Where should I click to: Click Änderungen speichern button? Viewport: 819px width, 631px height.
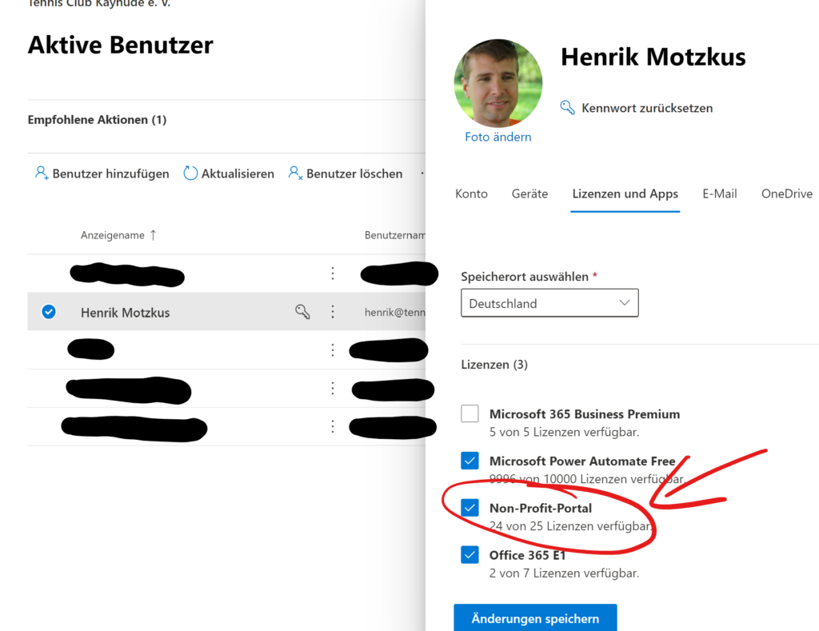(535, 618)
